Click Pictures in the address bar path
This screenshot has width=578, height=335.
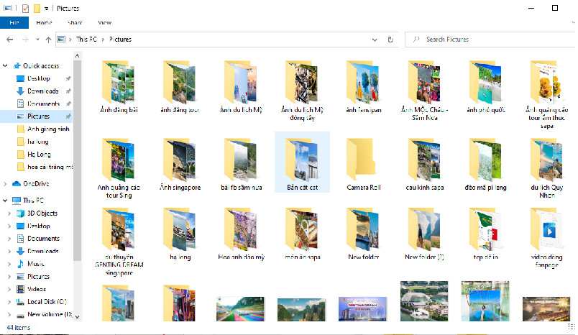(120, 39)
